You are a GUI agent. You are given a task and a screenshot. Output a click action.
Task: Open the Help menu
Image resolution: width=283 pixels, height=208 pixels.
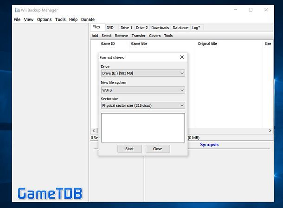tap(73, 19)
